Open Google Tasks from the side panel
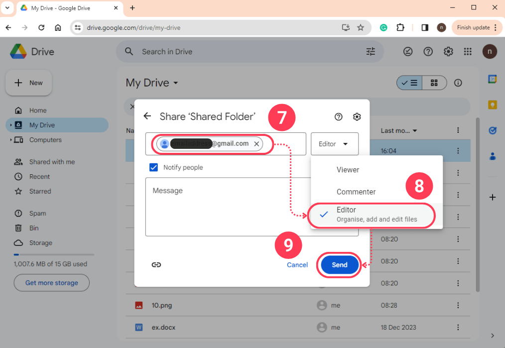 [492, 130]
